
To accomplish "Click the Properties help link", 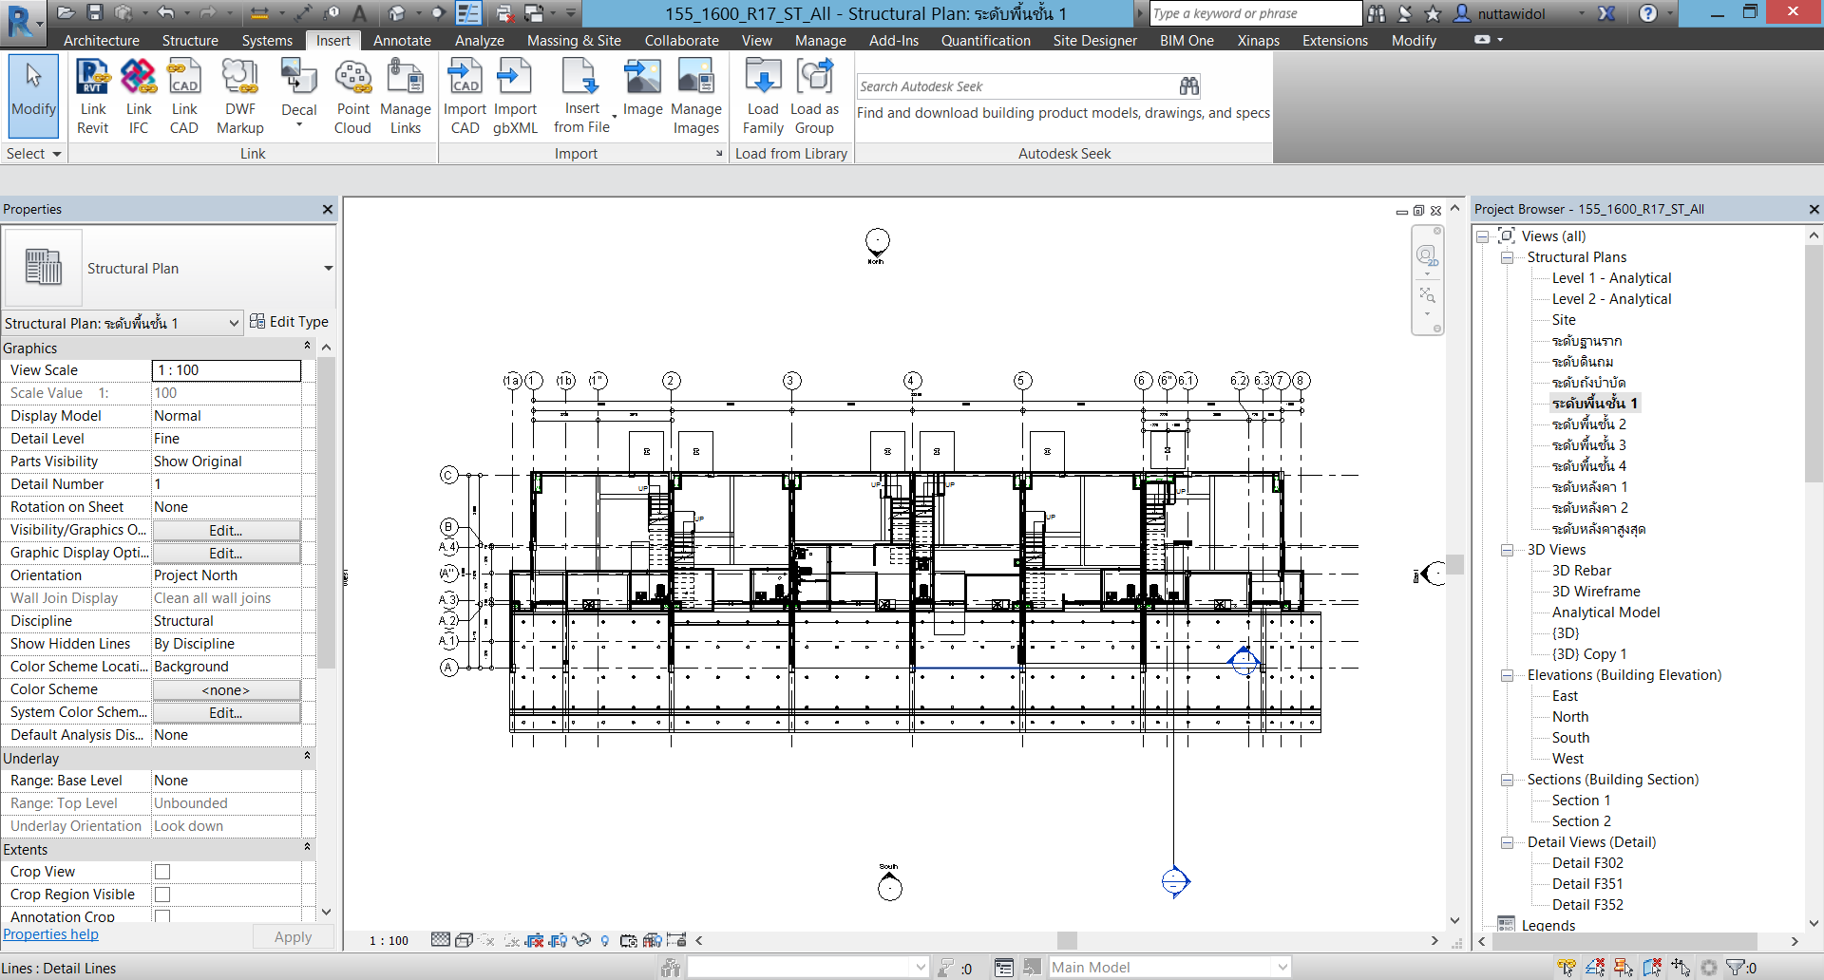I will [51, 934].
